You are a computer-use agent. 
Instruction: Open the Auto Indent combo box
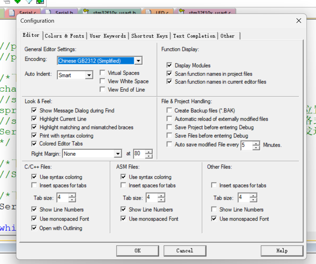pyautogui.click(x=89, y=75)
